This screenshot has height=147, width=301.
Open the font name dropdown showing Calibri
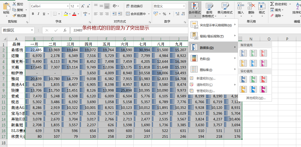(68, 6)
